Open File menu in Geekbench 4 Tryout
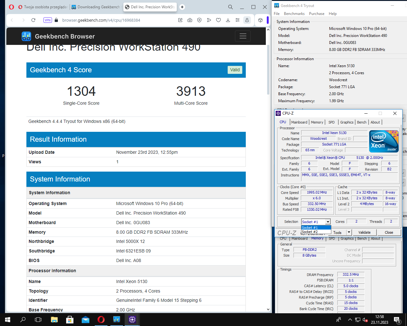The width and height of the screenshot is (407, 326). click(x=277, y=14)
